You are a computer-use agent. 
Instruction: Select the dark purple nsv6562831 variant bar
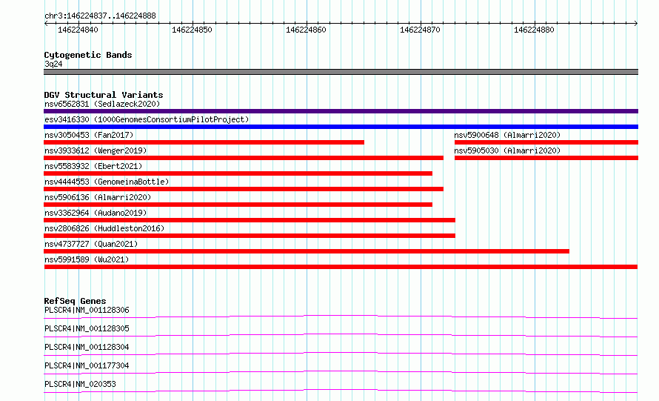coord(341,111)
